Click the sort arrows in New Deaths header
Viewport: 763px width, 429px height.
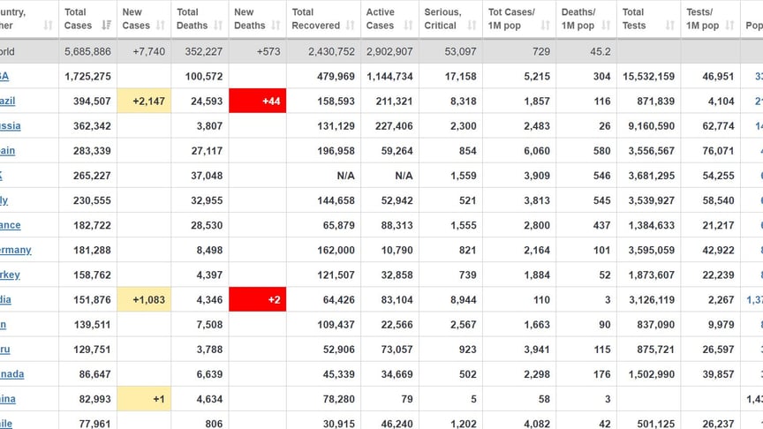point(276,26)
